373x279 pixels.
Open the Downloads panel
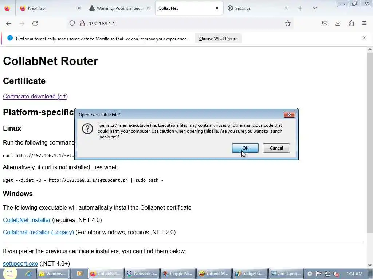click(338, 23)
